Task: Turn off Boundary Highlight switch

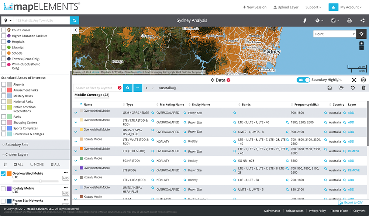Action: point(303,80)
